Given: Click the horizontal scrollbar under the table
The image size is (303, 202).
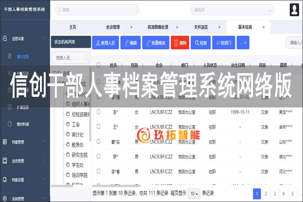Looking at the screenshot, I should coord(116,186).
